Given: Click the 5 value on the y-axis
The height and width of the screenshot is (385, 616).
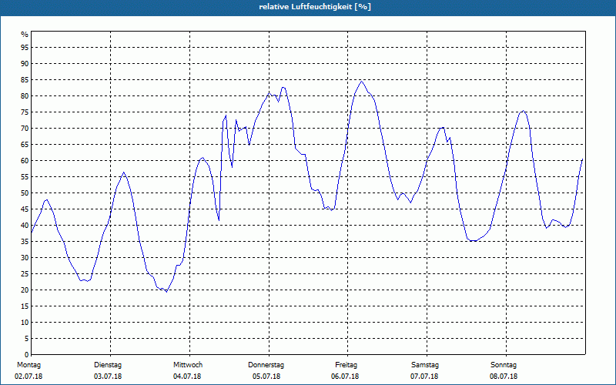Looking at the screenshot, I should [x=27, y=339].
